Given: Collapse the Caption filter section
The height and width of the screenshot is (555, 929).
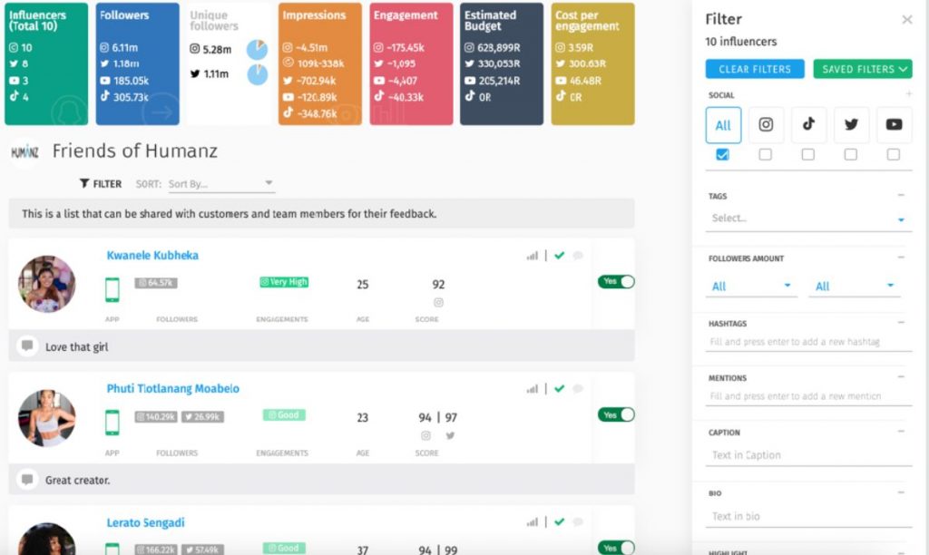Looking at the screenshot, I should (x=901, y=431).
